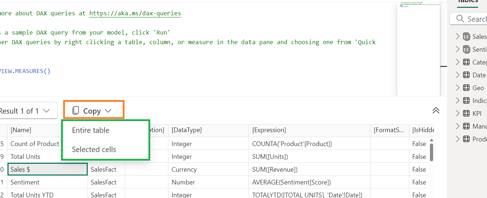Open the Result 1 of 1 dropdown

(27, 111)
